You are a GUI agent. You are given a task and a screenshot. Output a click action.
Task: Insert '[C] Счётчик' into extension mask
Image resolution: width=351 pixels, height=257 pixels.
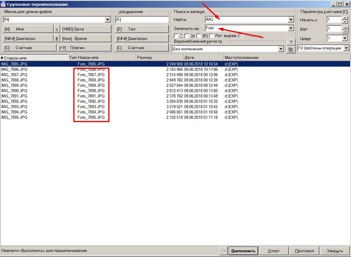[142, 48]
